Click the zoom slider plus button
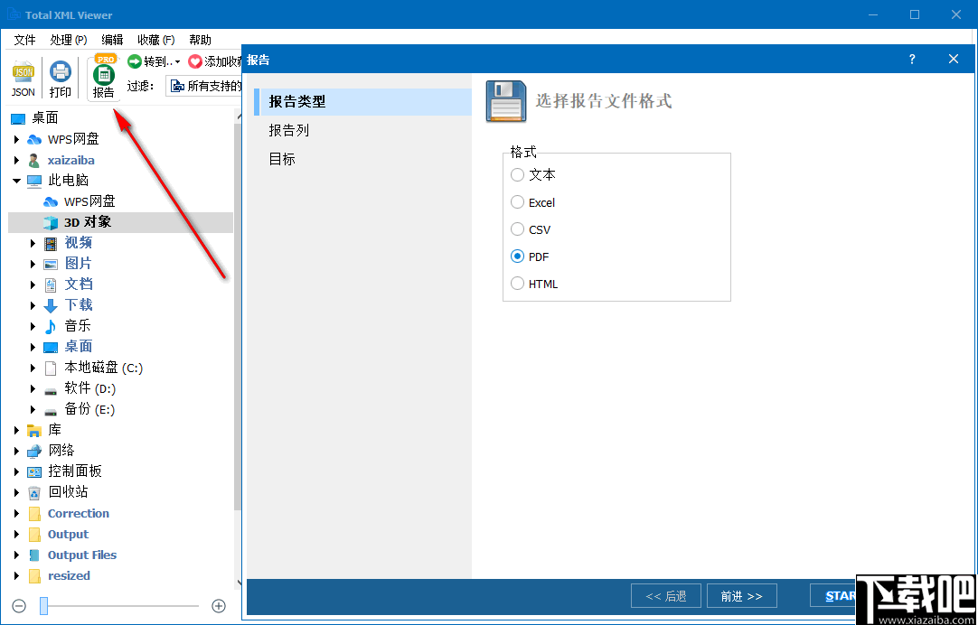 [218, 606]
